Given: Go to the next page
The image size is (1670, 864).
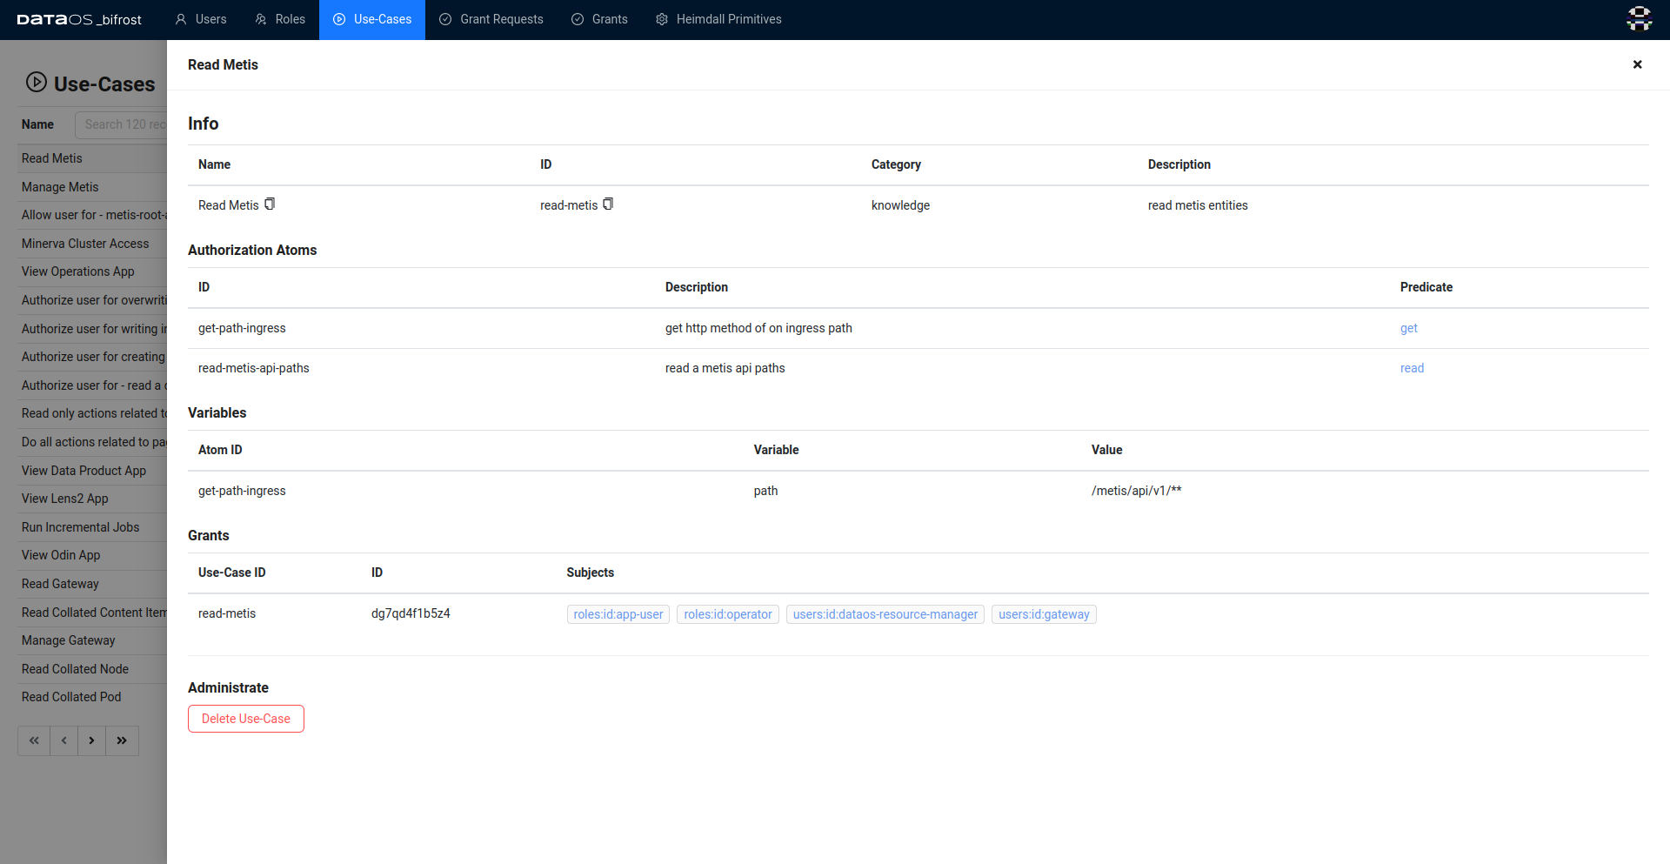Looking at the screenshot, I should (x=91, y=740).
